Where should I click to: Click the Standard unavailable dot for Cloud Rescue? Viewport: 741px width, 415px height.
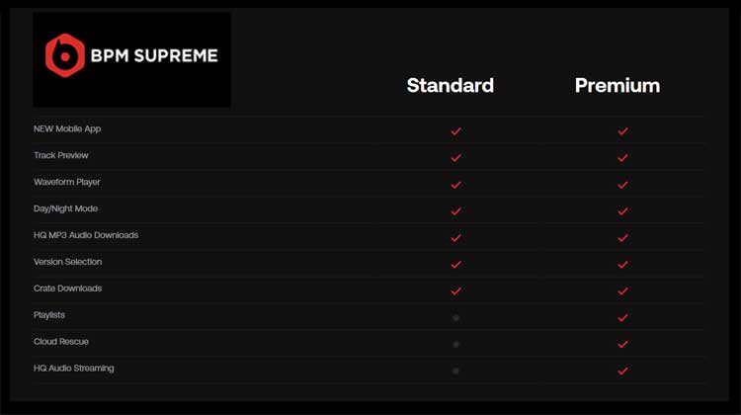(455, 344)
